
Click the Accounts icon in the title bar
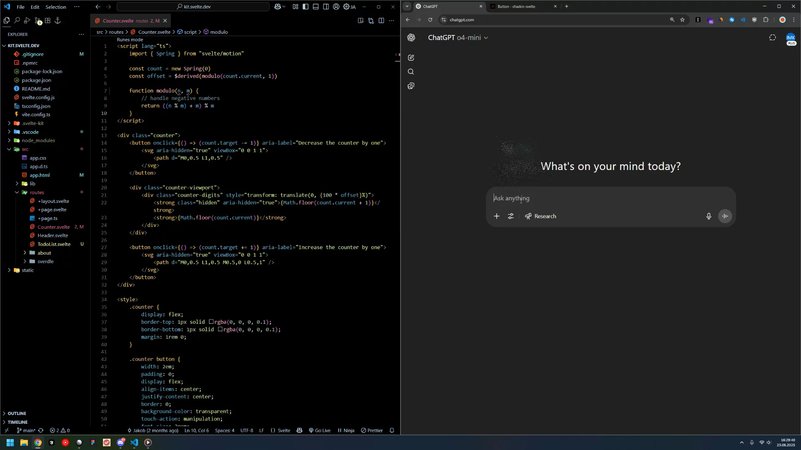click(x=336, y=7)
